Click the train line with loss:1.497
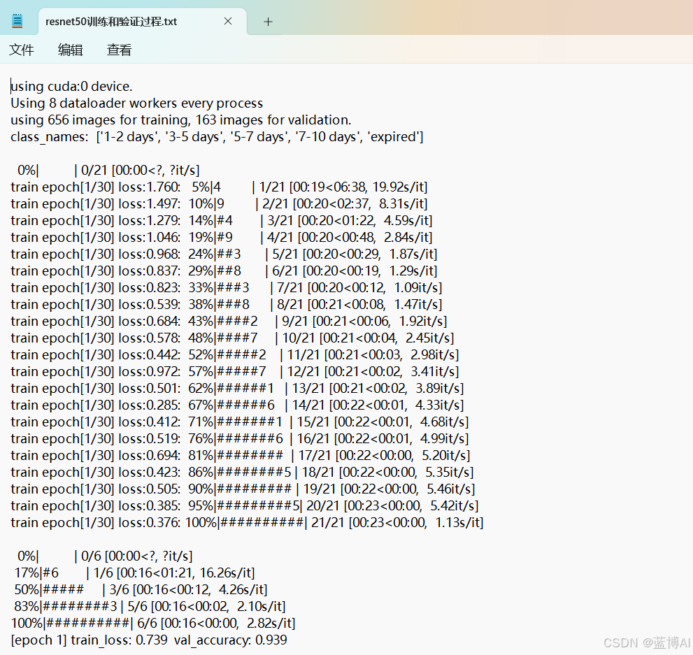The image size is (693, 655). pyautogui.click(x=219, y=203)
